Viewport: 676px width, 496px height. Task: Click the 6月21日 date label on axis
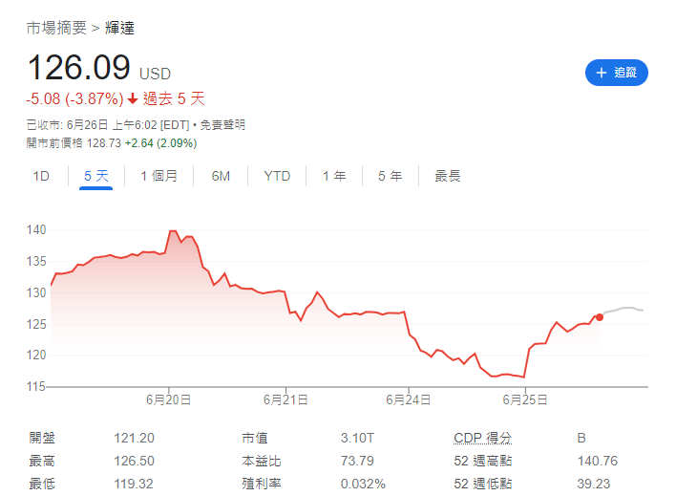pos(285,399)
